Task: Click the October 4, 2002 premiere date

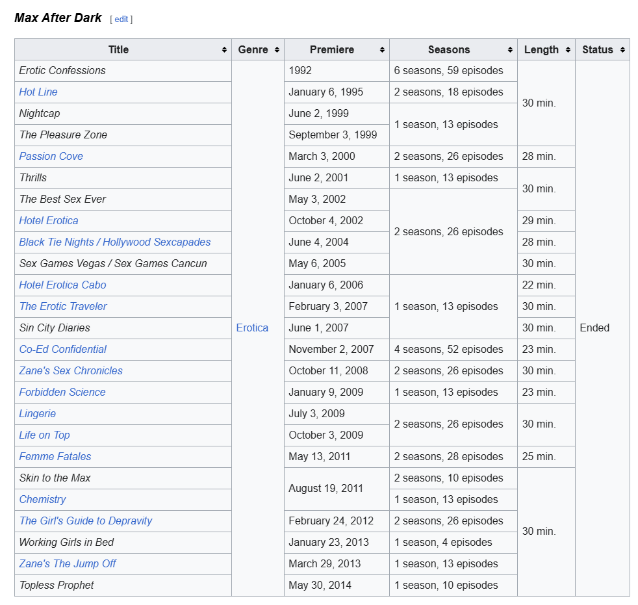Action: click(325, 220)
